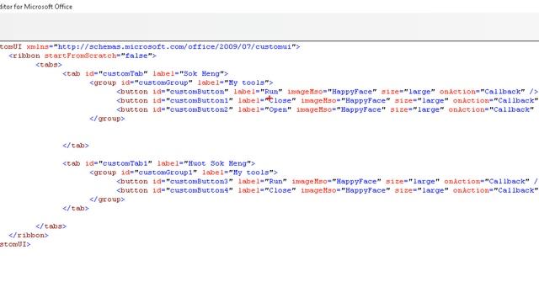
Task: Click "large" size value on customButton line
Action: (x=419, y=92)
